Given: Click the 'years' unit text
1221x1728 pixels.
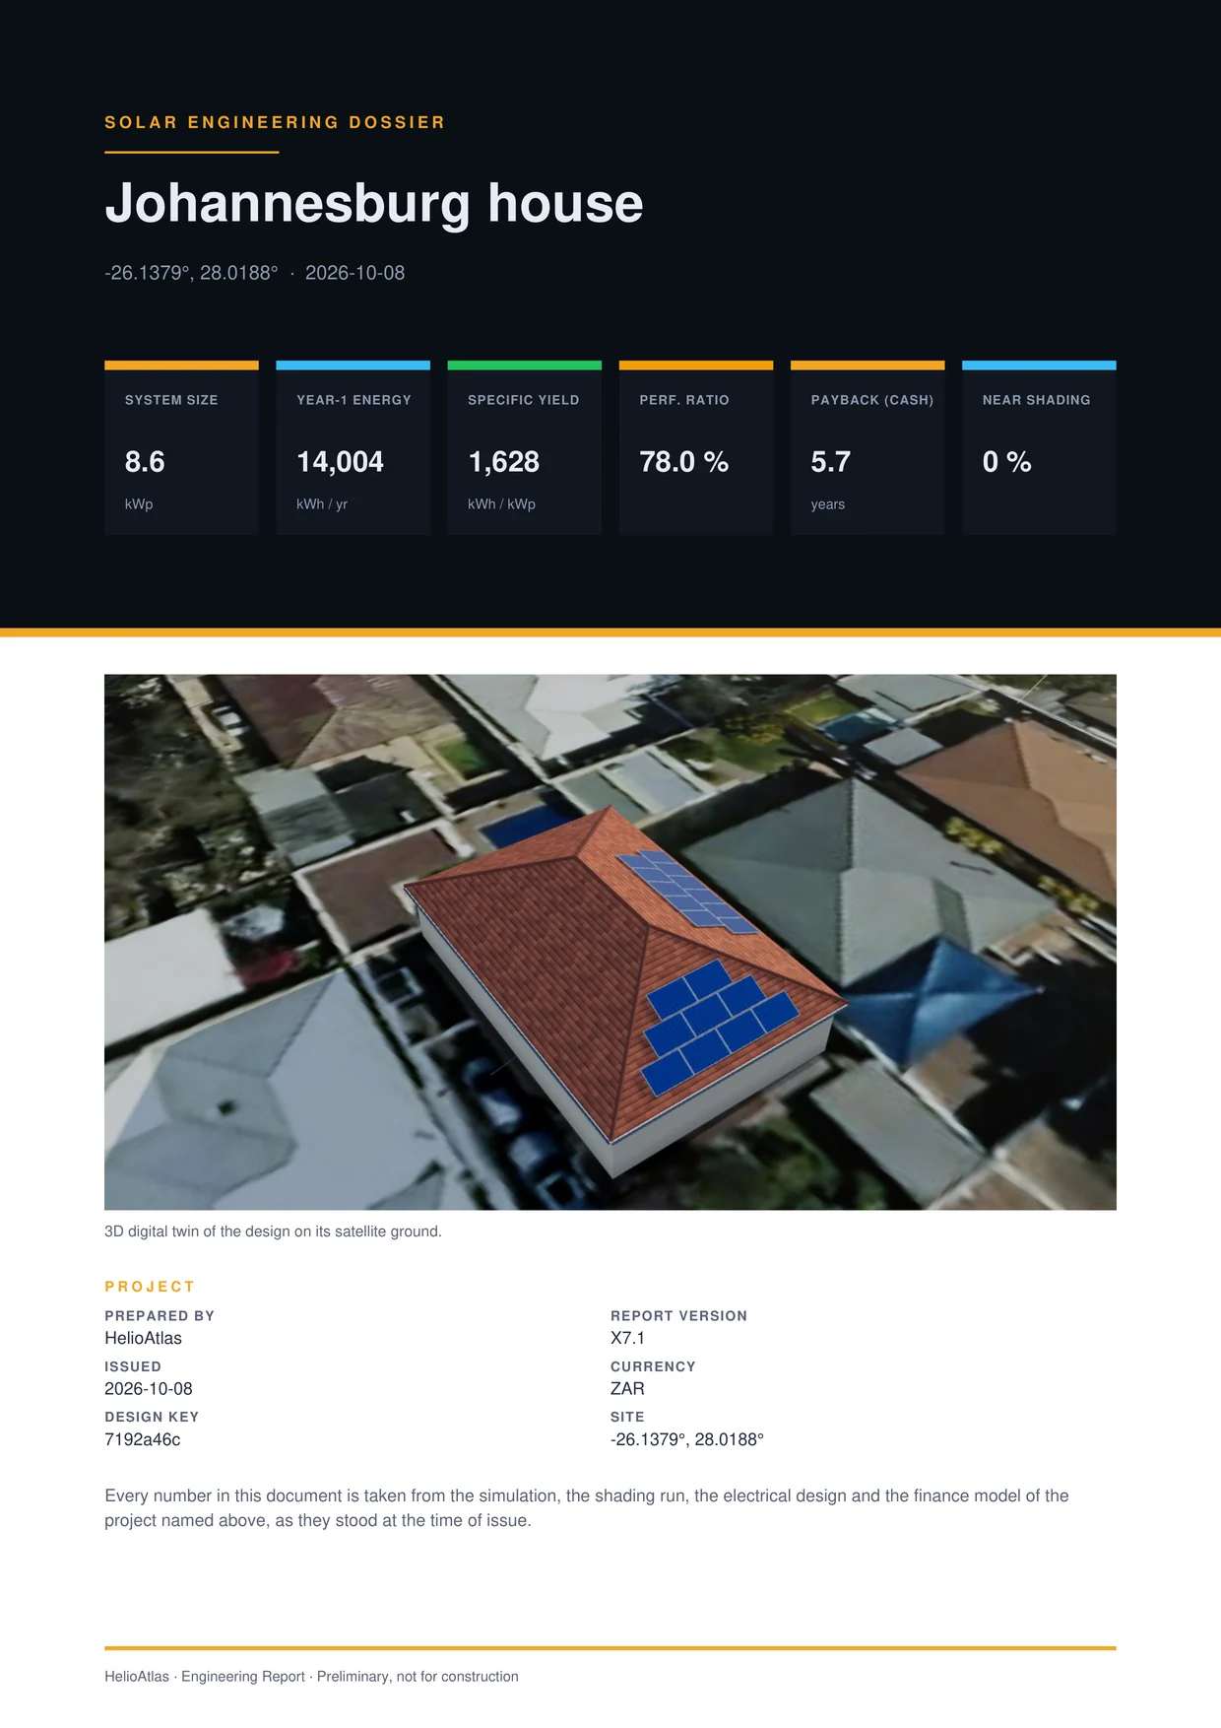Looking at the screenshot, I should 828,504.
